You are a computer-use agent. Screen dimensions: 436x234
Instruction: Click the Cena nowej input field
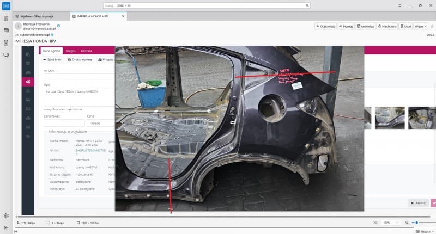pyautogui.click(x=64, y=123)
